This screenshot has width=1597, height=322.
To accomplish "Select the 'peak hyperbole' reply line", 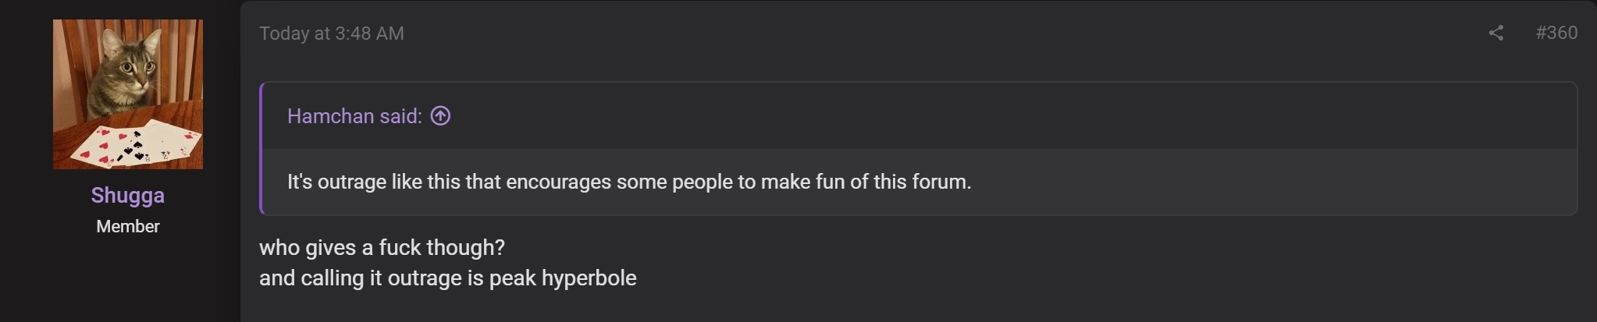I will pyautogui.click(x=448, y=278).
